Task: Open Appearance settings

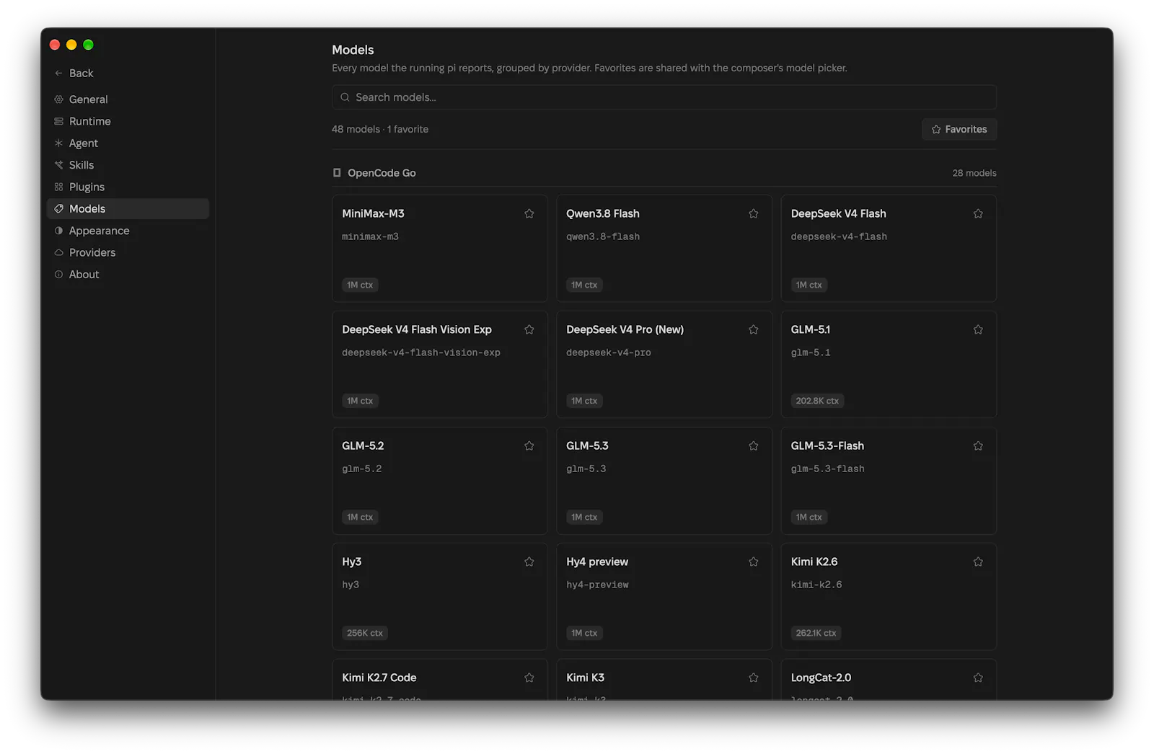Action: pyautogui.click(x=128, y=231)
